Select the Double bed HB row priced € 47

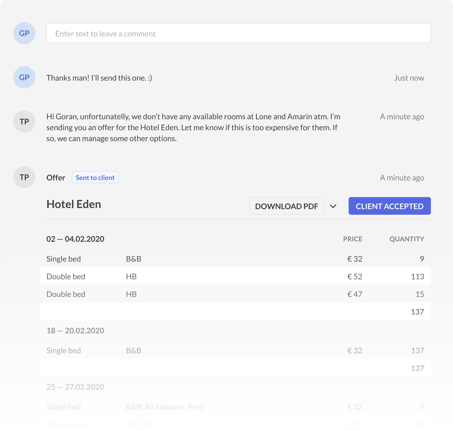click(x=235, y=294)
